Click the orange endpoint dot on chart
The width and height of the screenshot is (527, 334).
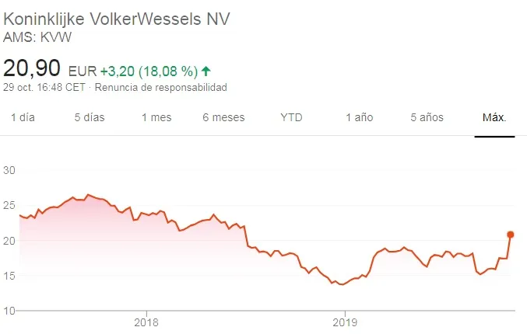[x=511, y=234]
